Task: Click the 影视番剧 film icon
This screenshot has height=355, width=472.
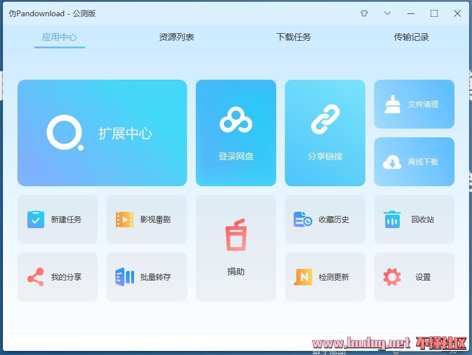Action: coord(125,219)
